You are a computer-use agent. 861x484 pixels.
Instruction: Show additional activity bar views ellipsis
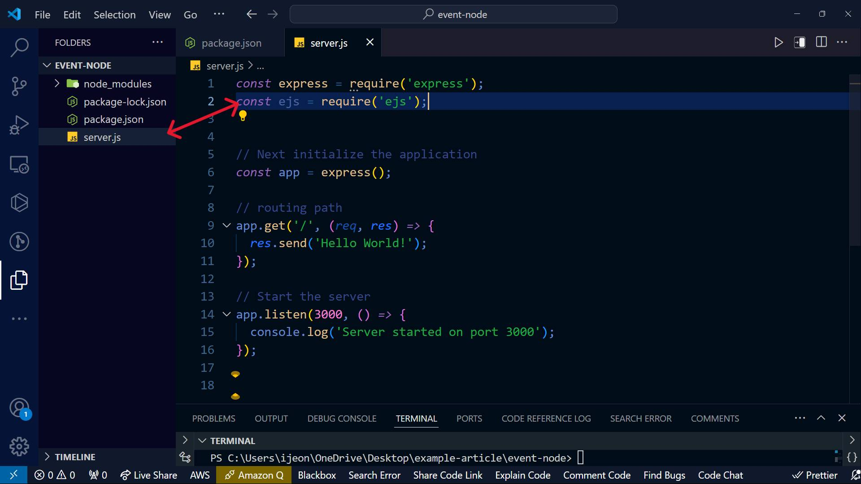pos(19,318)
